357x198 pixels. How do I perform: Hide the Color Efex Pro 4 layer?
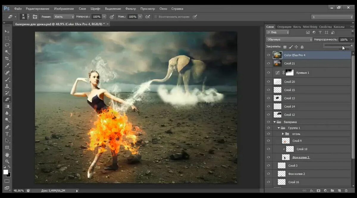click(x=269, y=55)
